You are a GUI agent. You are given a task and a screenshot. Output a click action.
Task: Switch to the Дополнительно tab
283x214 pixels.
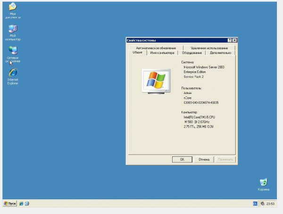click(220, 53)
